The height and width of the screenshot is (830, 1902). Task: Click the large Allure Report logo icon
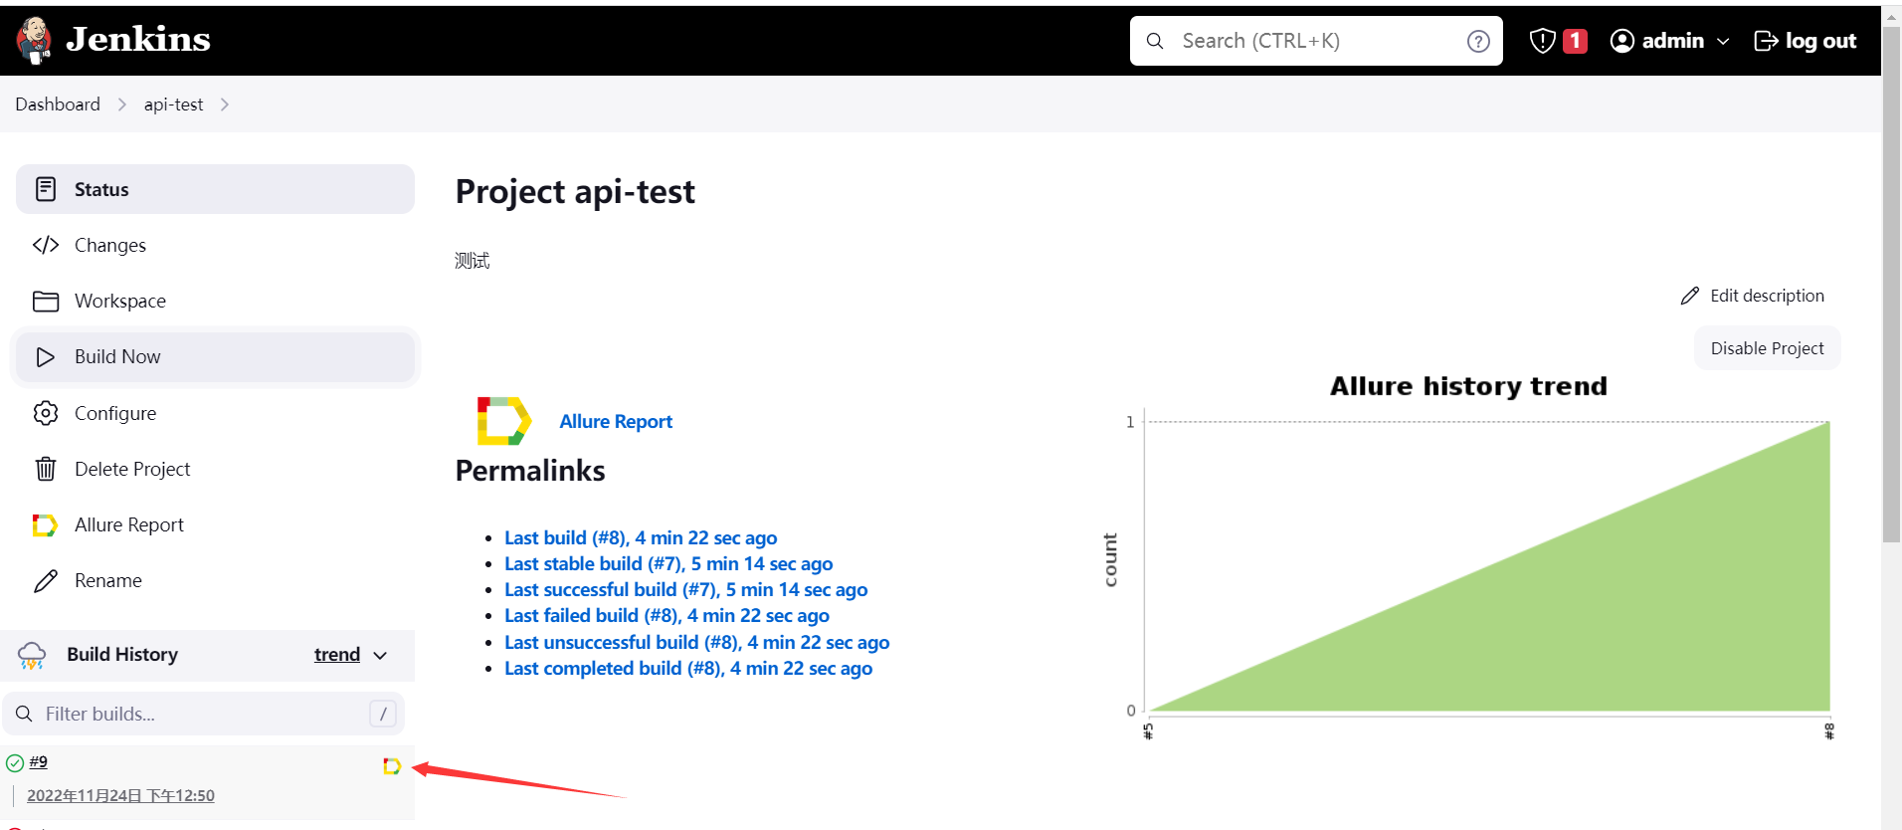503,421
